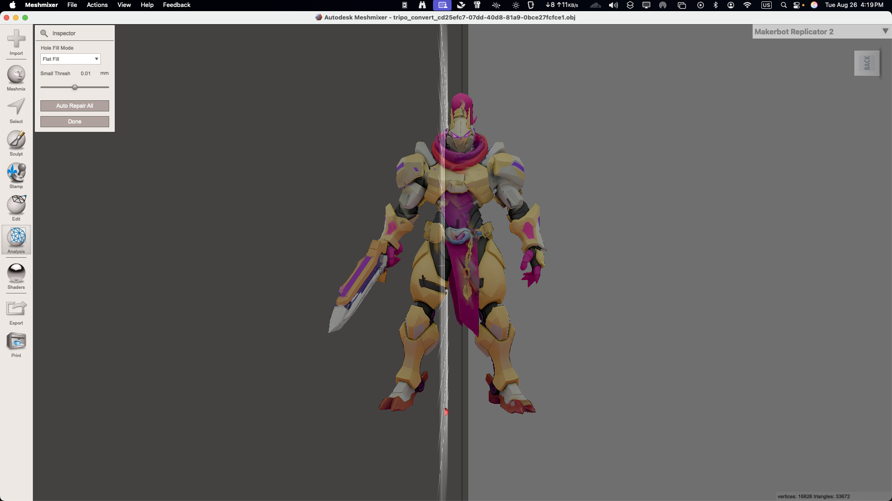Open the Stamp tool

click(16, 176)
